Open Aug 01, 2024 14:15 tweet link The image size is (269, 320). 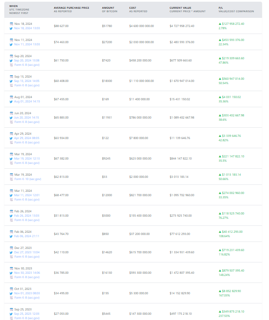click(27, 102)
